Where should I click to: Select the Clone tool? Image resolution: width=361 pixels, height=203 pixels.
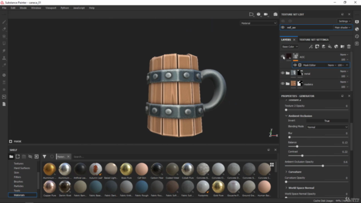point(4,58)
